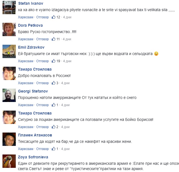Open Emil Zdravkov's avatar with white van
The height and width of the screenshot is (172, 179).
[x=9, y=51]
